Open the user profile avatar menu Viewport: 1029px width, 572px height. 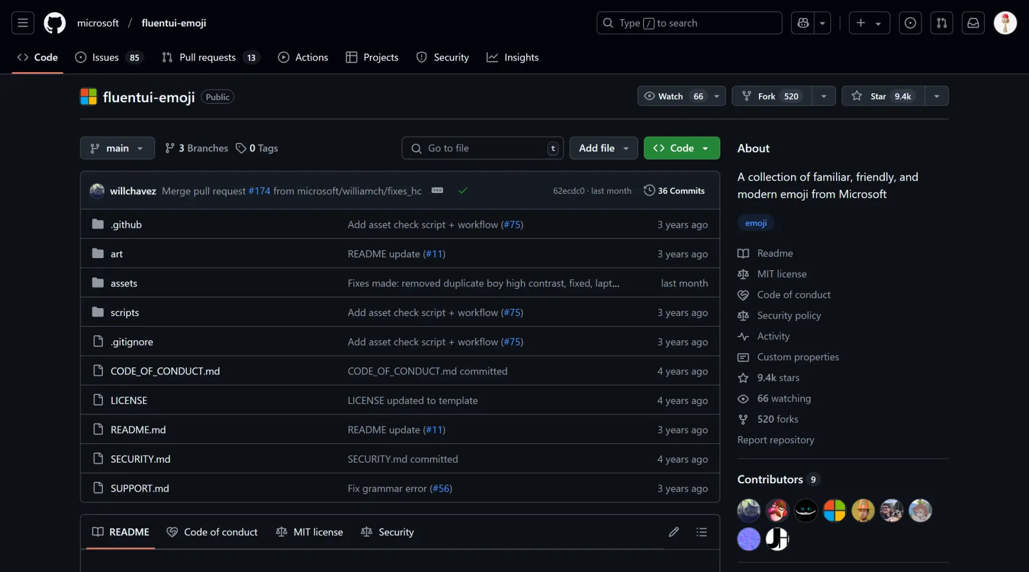[x=1005, y=23]
